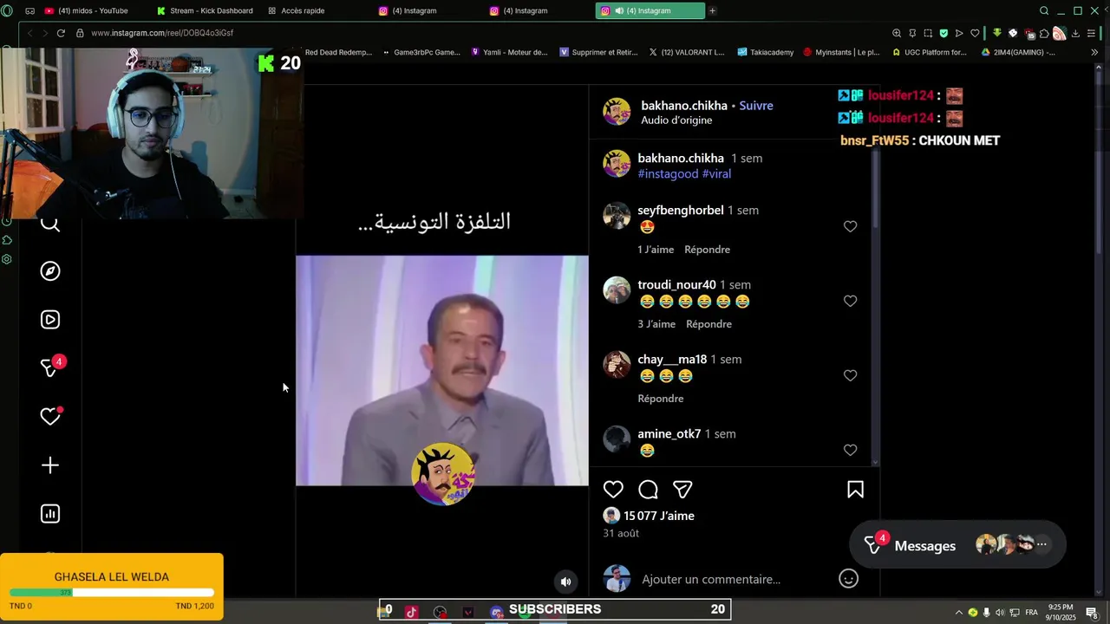The width and height of the screenshot is (1110, 624).
Task: Switch to Stream - Kick Dashboard tab
Action: (206, 10)
